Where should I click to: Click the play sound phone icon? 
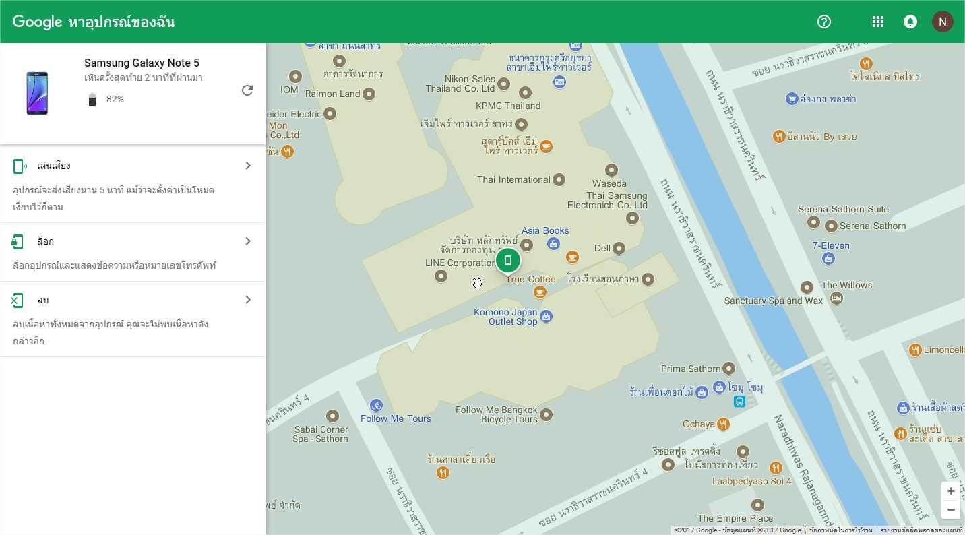[x=19, y=166]
